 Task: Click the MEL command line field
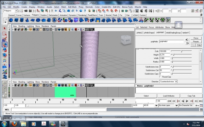coord(58,110)
